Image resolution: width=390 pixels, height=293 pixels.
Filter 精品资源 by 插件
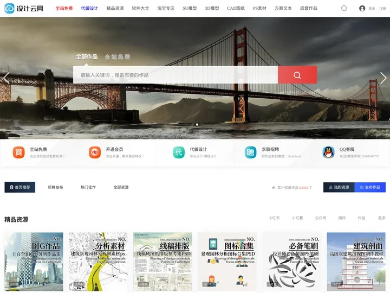342,218
